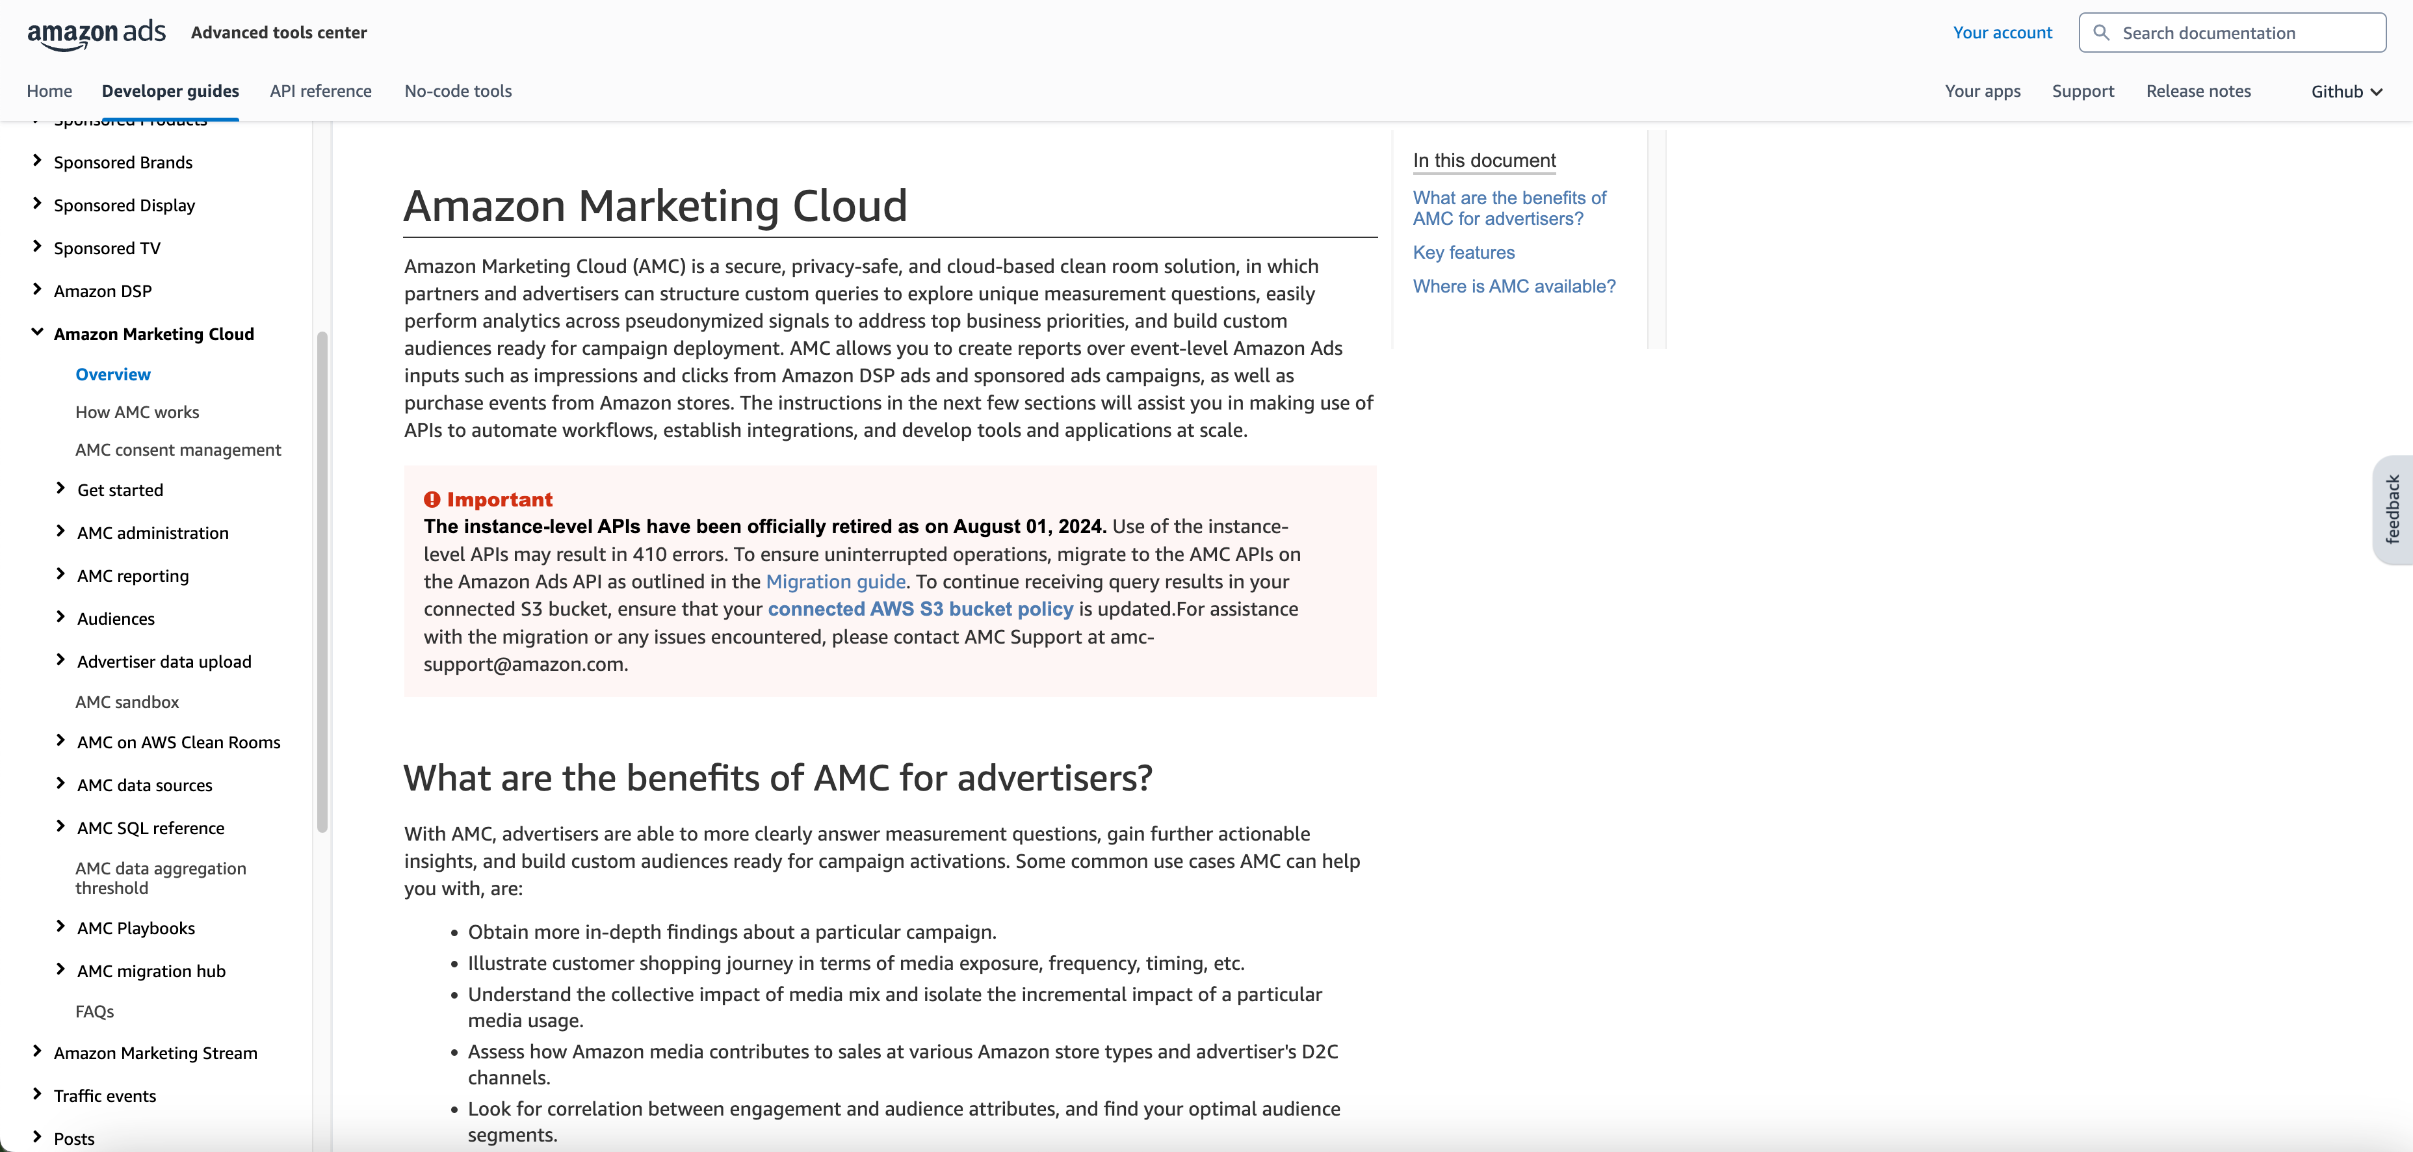
Task: Open Your account link
Action: [x=2002, y=33]
